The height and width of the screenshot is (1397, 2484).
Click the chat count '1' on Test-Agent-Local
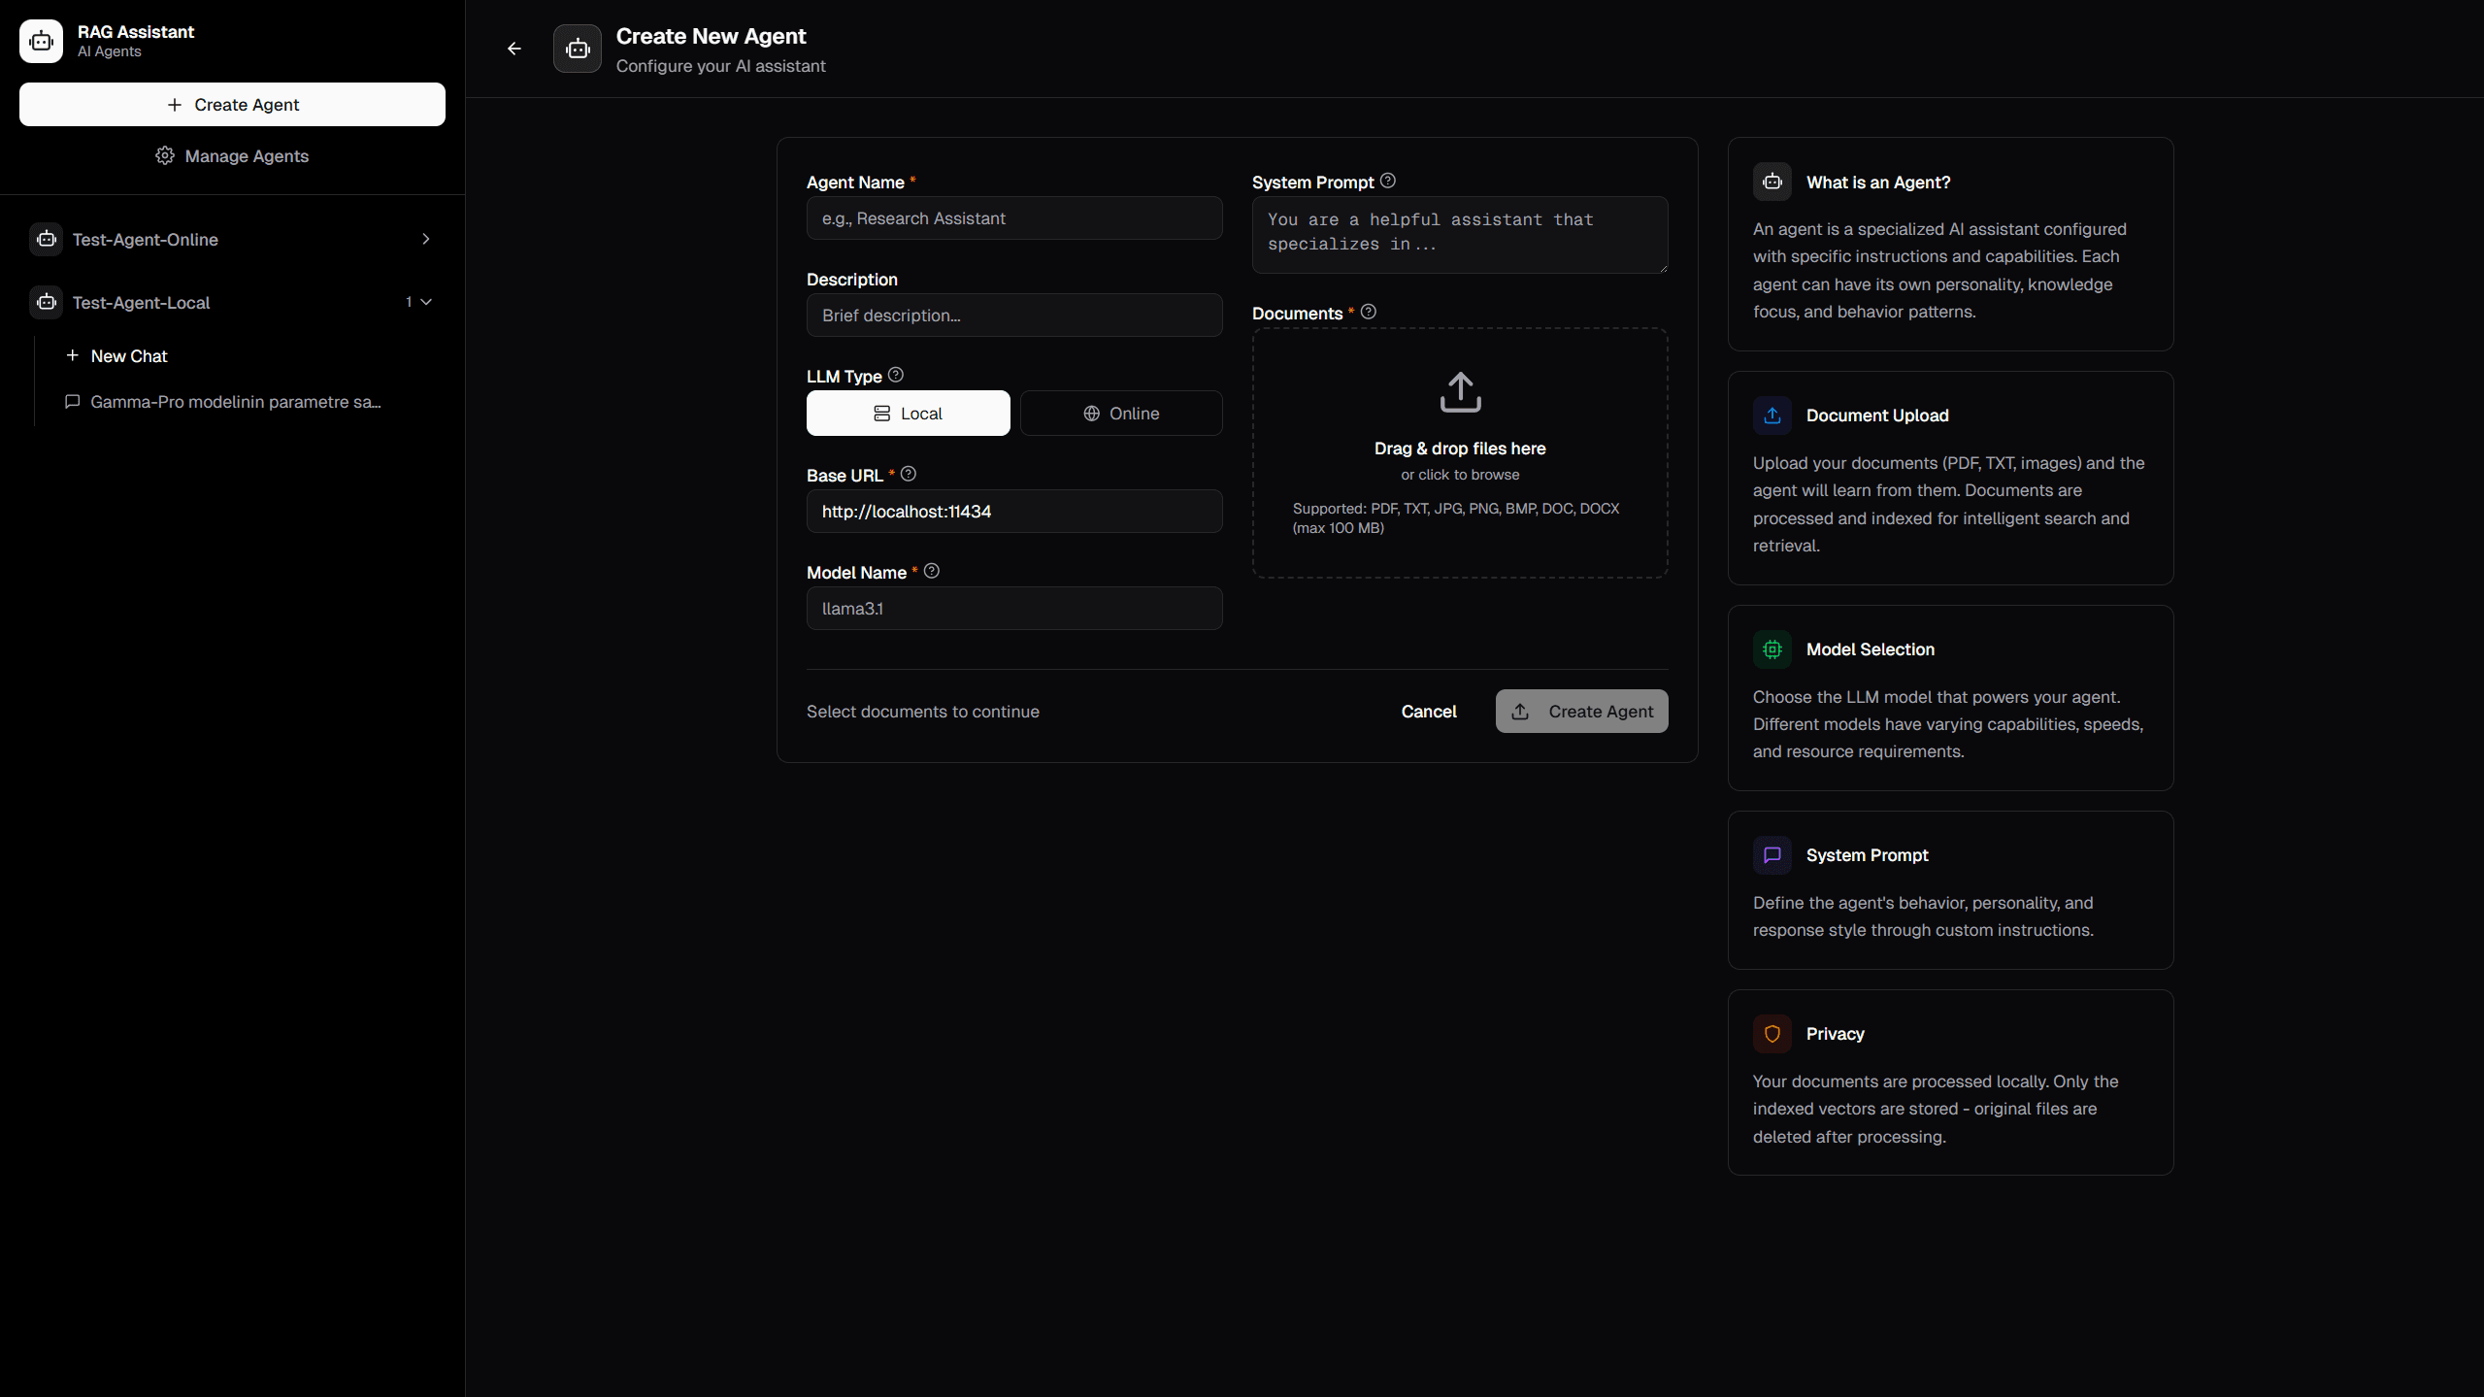coord(409,302)
